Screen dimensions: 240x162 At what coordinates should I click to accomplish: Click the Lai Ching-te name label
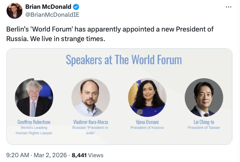point(204,121)
